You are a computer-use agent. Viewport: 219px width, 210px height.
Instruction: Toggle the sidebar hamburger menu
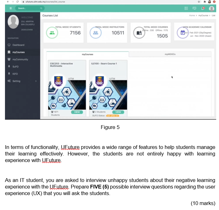[x=11, y=8]
